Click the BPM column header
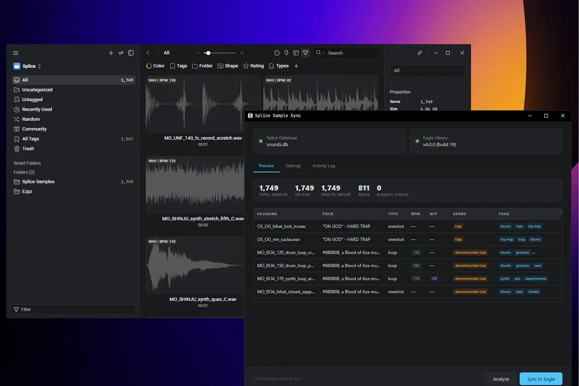Image resolution: width=579 pixels, height=386 pixels. (x=416, y=214)
